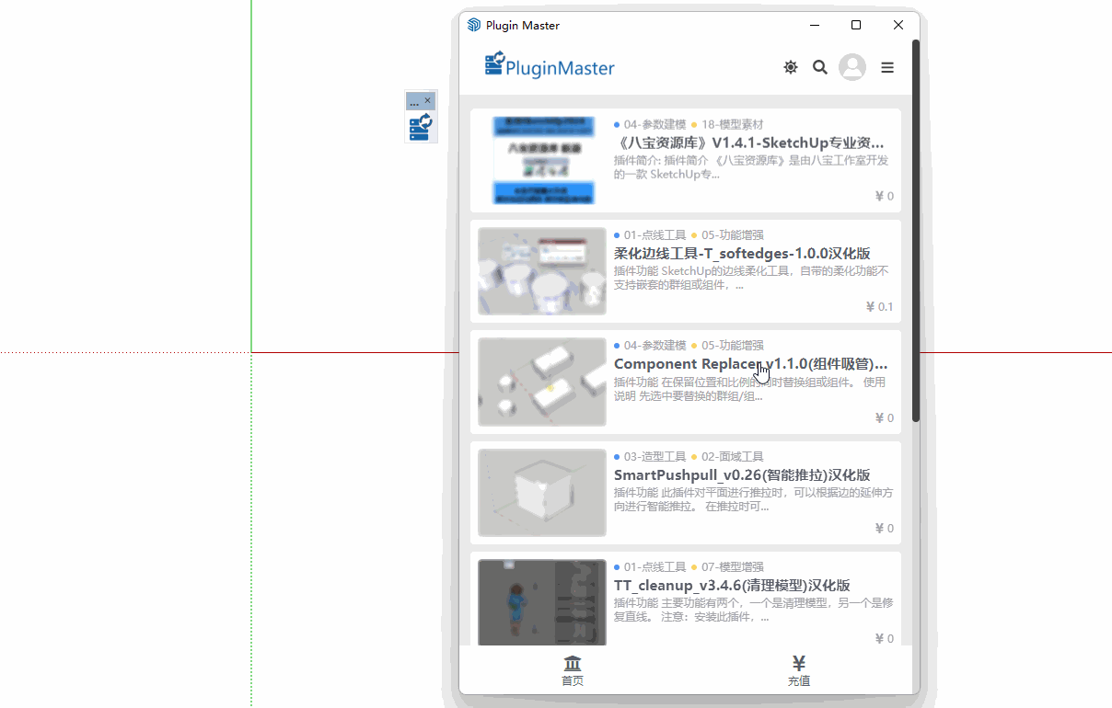Close the small floating toolbar panel
The image size is (1112, 708).
pyautogui.click(x=427, y=100)
